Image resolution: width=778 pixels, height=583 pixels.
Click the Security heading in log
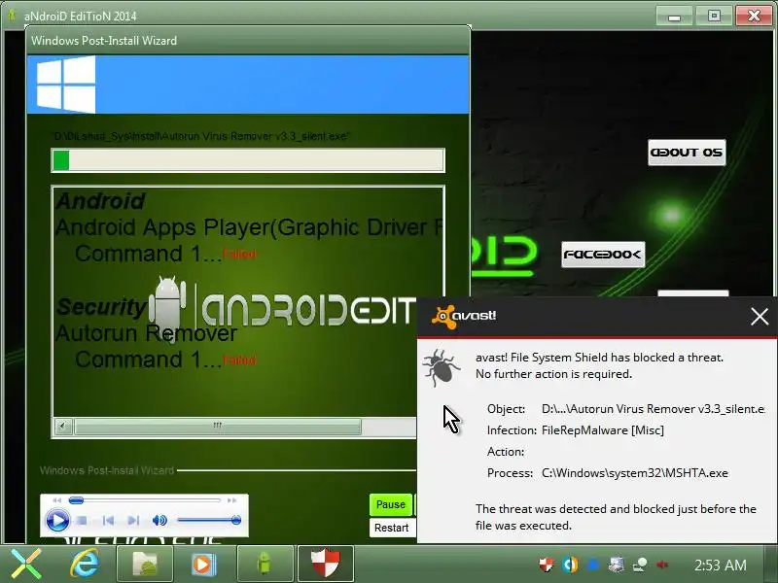tap(101, 307)
